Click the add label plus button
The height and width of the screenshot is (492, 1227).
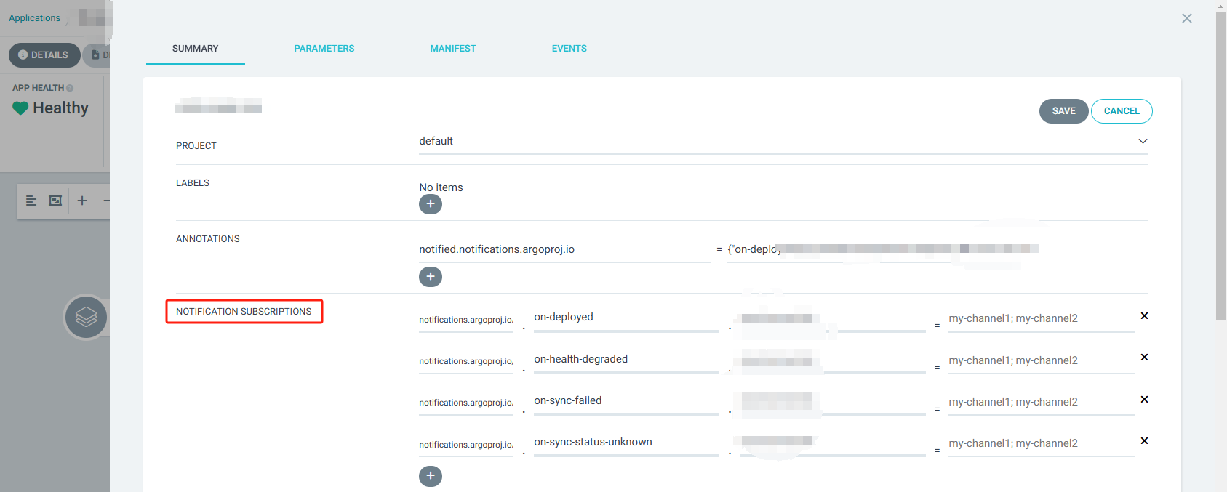click(x=430, y=204)
